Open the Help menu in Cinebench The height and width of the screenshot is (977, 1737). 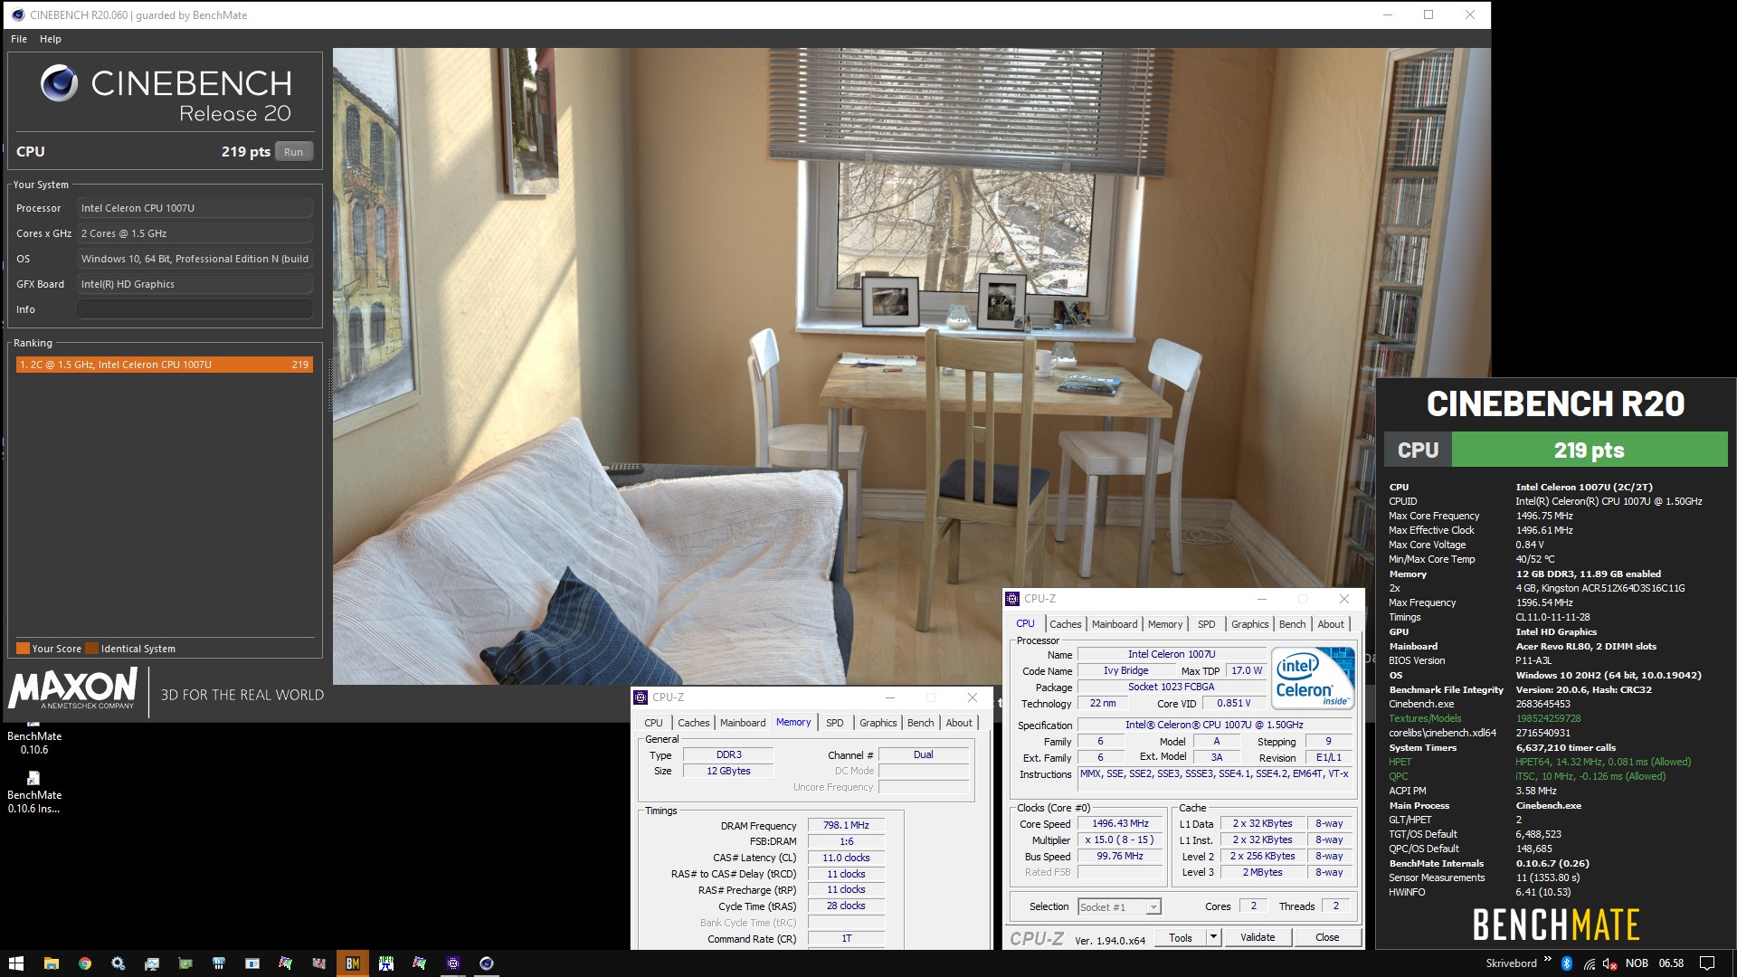click(51, 39)
